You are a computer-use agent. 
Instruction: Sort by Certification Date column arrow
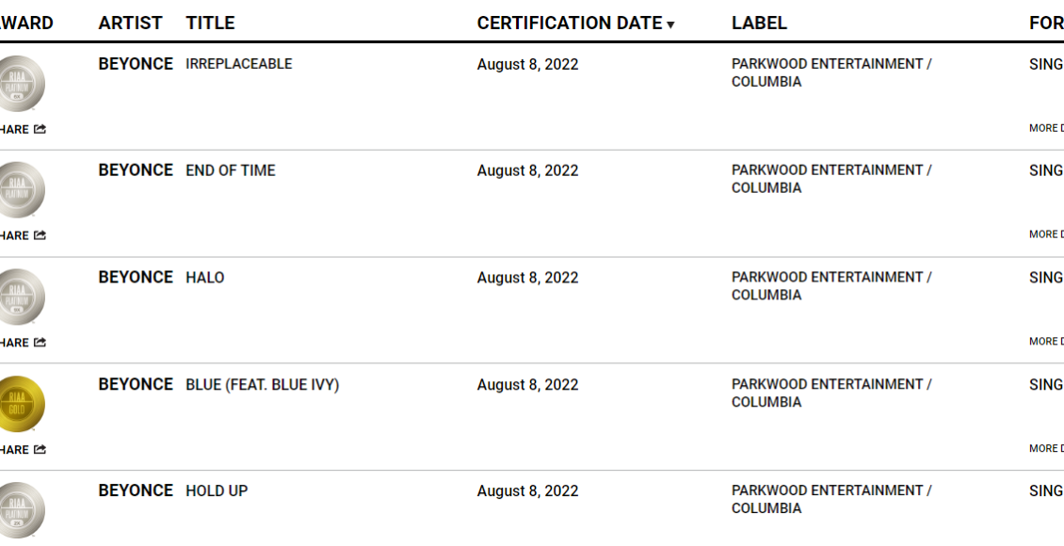pyautogui.click(x=670, y=24)
